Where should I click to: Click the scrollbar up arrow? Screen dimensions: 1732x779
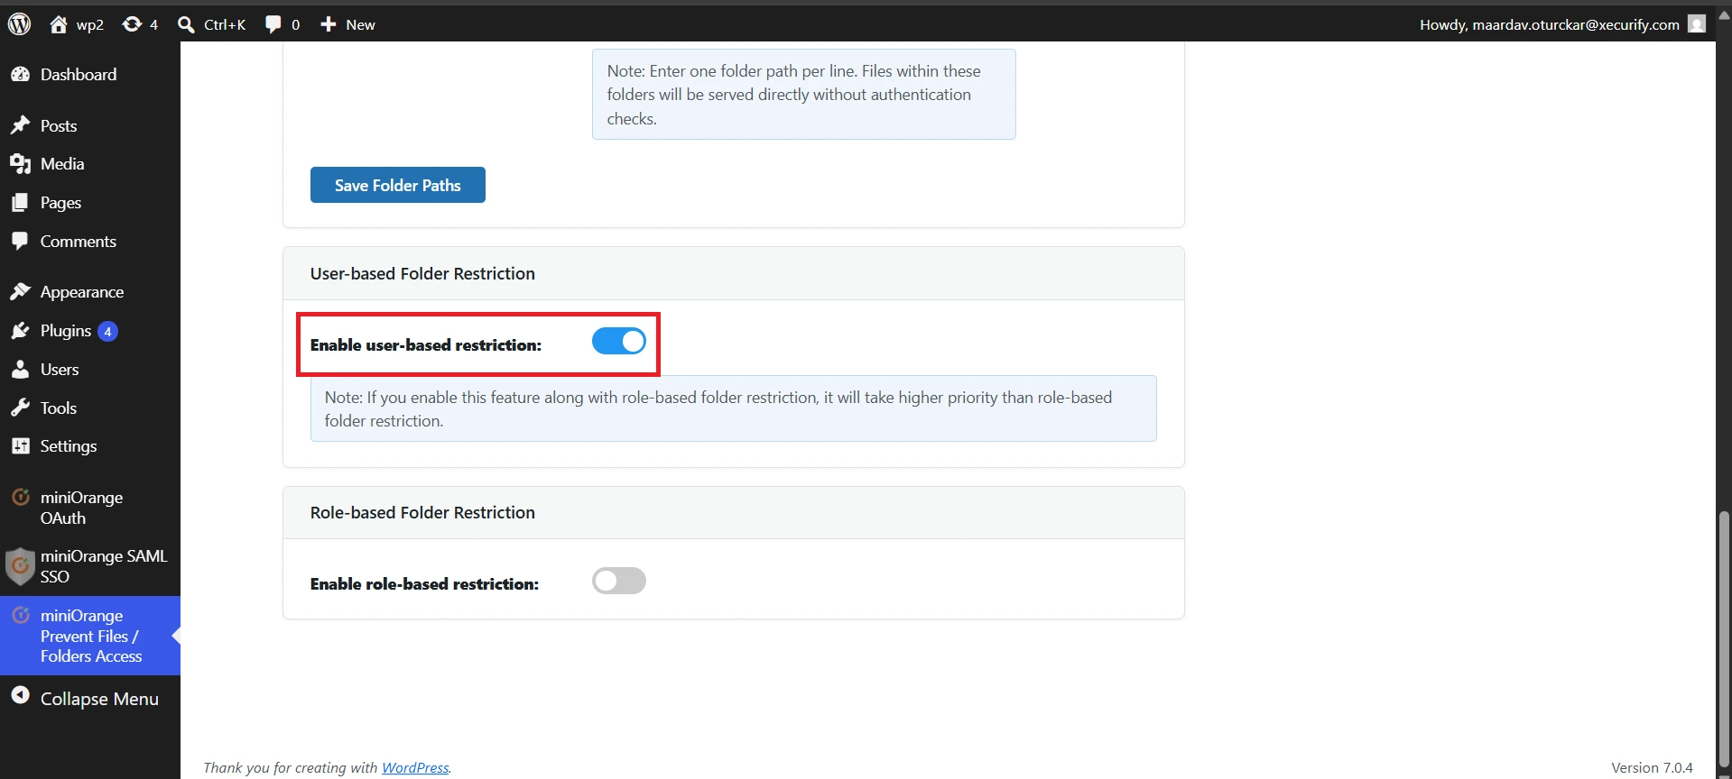1724,14
